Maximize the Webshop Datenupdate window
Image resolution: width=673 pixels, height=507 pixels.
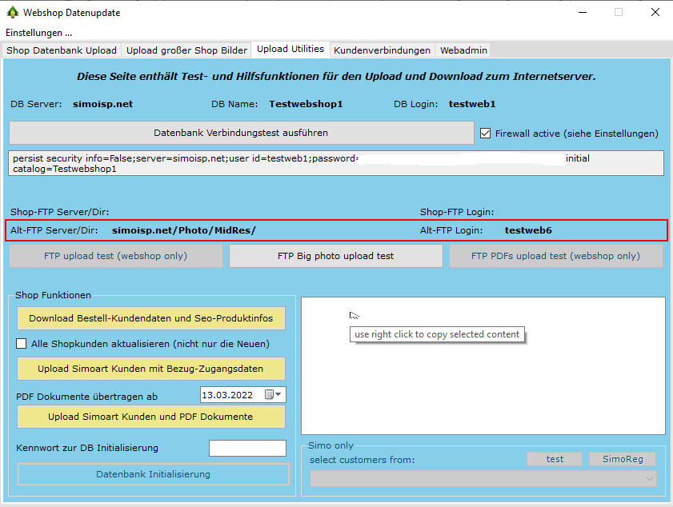click(x=618, y=13)
